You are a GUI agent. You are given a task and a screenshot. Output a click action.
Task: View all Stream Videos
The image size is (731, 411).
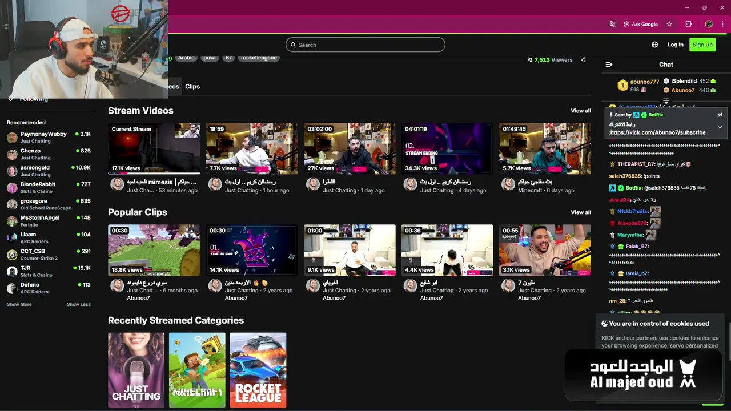[581, 111]
